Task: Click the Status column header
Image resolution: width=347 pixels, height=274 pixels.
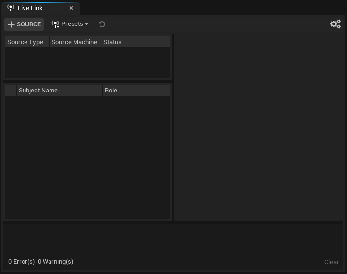Action: [x=113, y=42]
